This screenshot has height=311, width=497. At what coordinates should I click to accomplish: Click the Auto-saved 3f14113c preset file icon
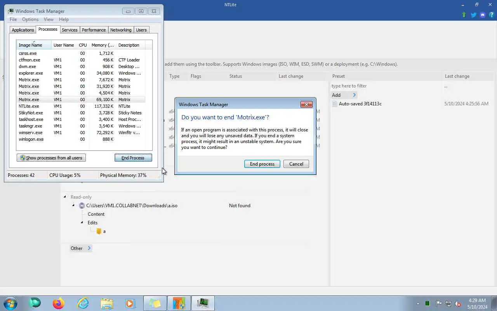[x=335, y=104]
